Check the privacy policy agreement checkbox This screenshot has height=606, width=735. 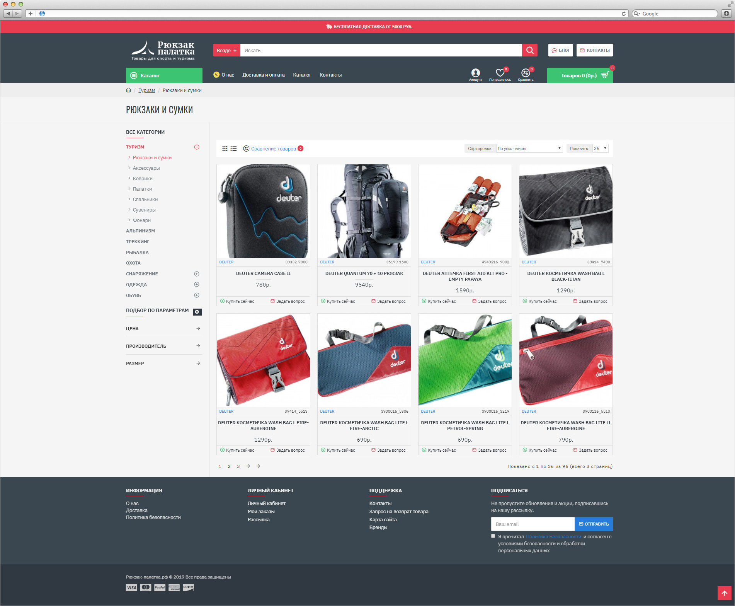coord(493,536)
